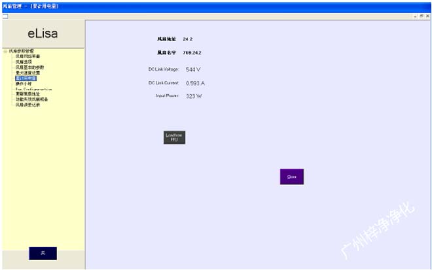This screenshot has height=270, width=432.
Task: Restore down the inner child window
Action: point(420,16)
